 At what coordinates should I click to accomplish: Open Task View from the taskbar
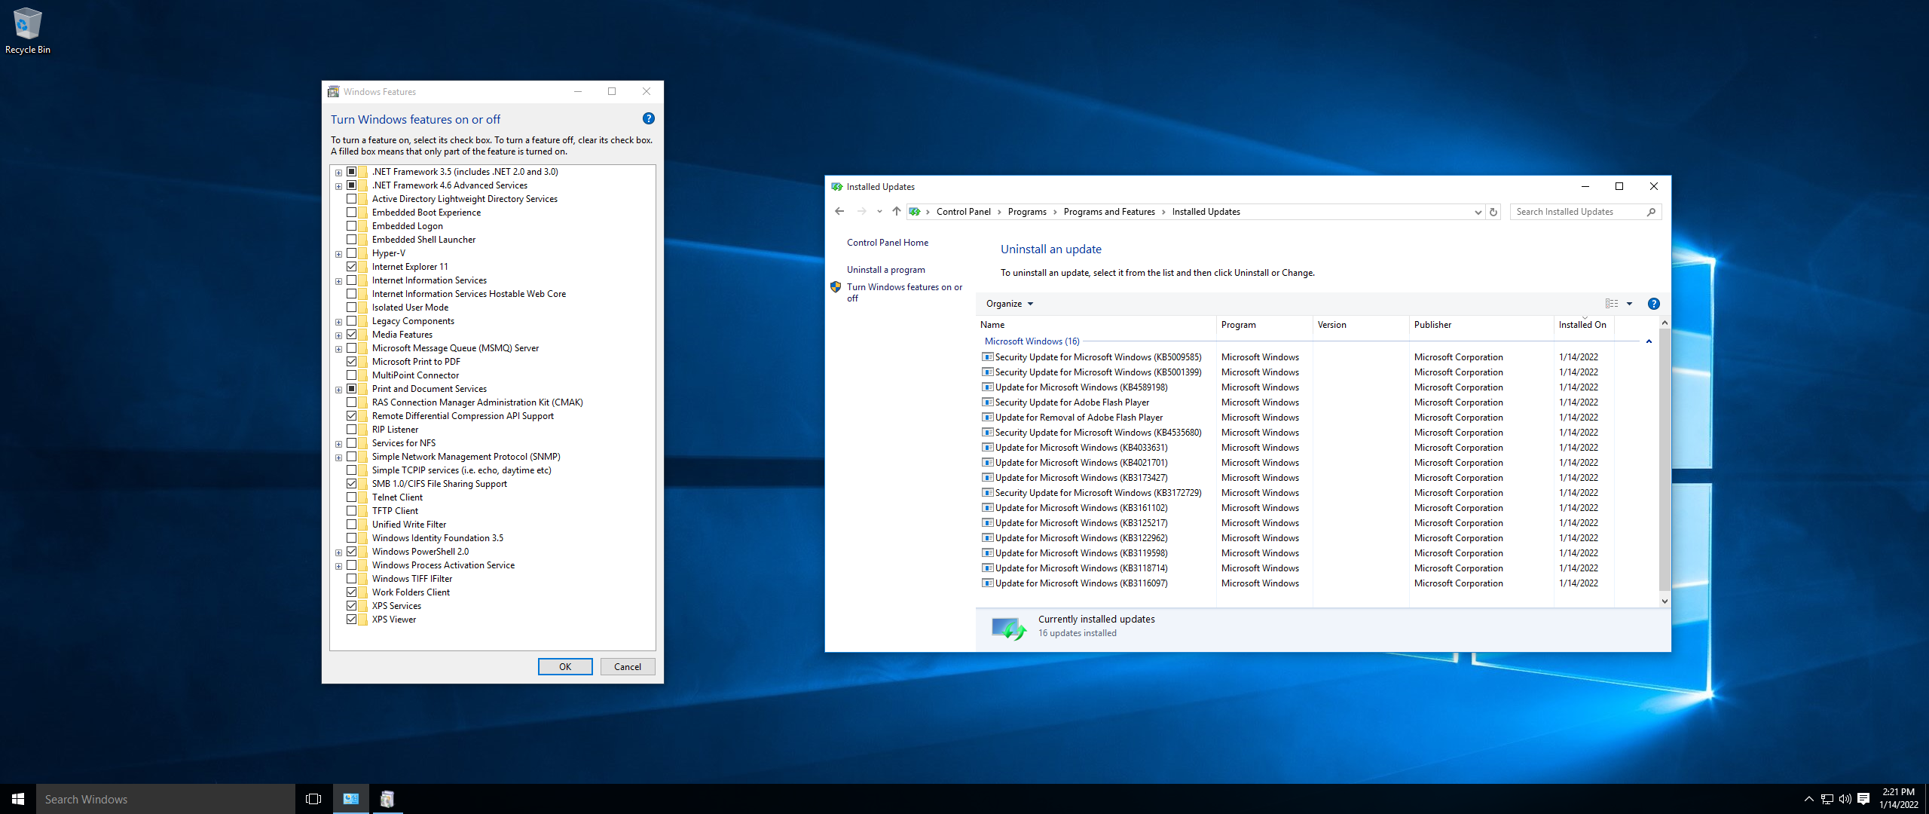[x=313, y=799]
